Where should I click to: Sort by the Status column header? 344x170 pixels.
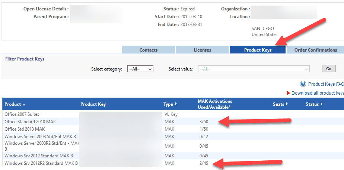[312, 104]
